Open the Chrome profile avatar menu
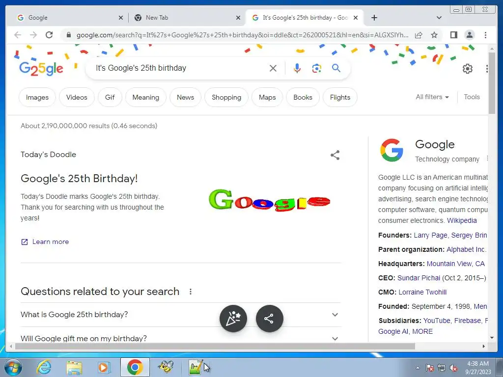This screenshot has width=503, height=377. pyautogui.click(x=469, y=35)
